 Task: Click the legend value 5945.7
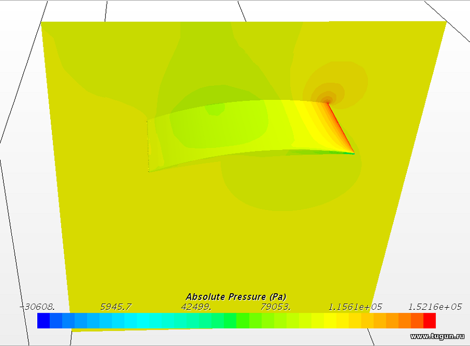pyautogui.click(x=116, y=307)
